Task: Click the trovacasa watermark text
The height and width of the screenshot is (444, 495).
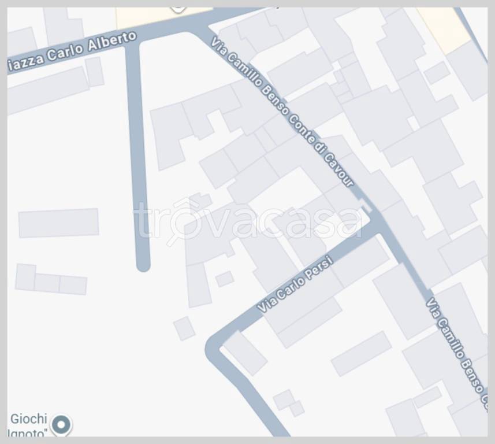Action: coord(250,220)
